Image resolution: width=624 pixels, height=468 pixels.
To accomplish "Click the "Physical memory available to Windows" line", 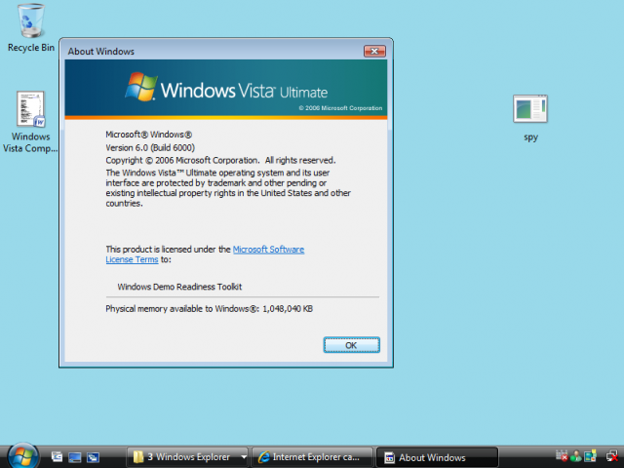I will point(209,309).
